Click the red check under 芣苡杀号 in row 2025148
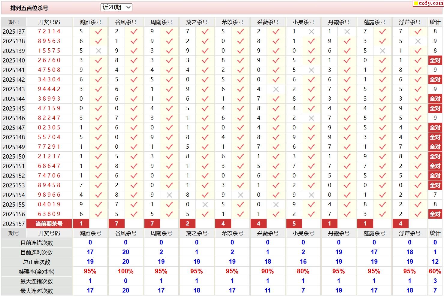 240,137
